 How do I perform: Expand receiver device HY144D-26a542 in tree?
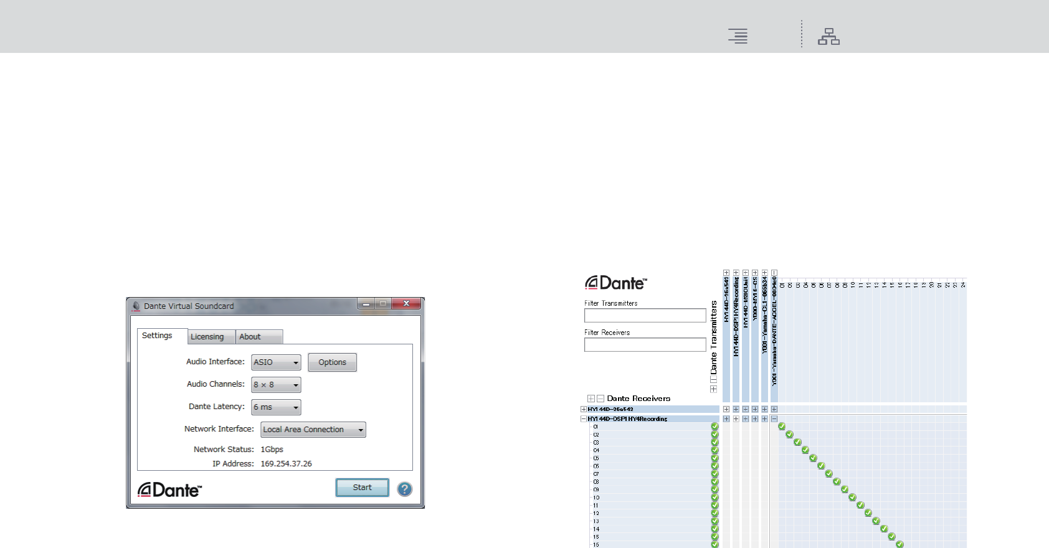583,409
